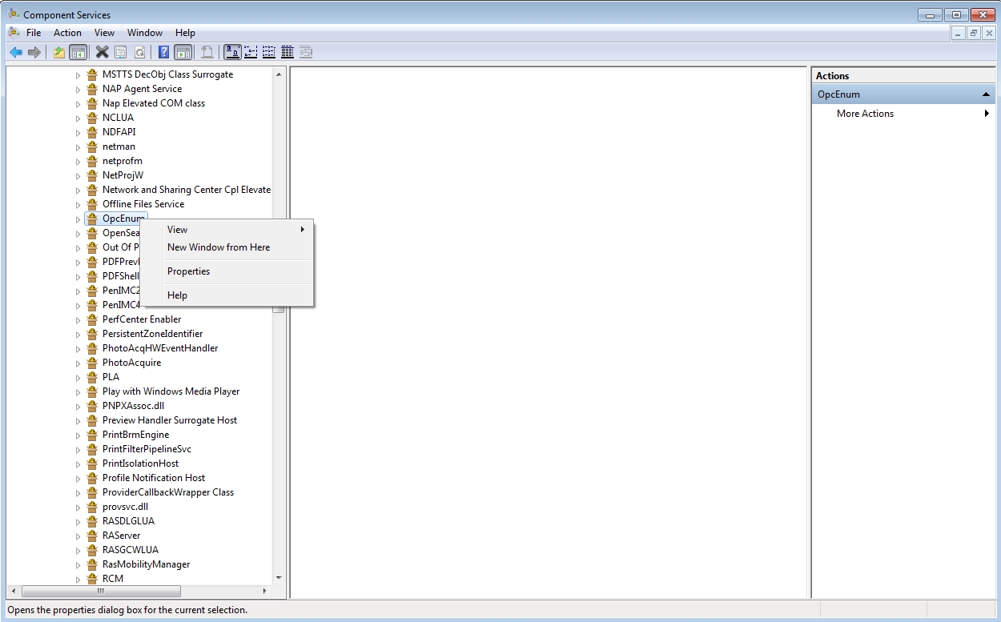Expand the View submenu in the context menu
Screen dimensions: 1001x622
coord(178,230)
